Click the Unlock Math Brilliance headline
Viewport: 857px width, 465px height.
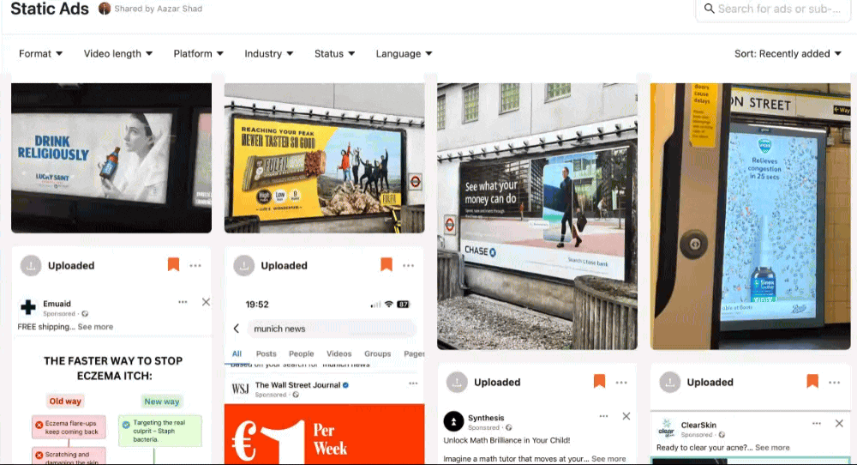(x=506, y=440)
